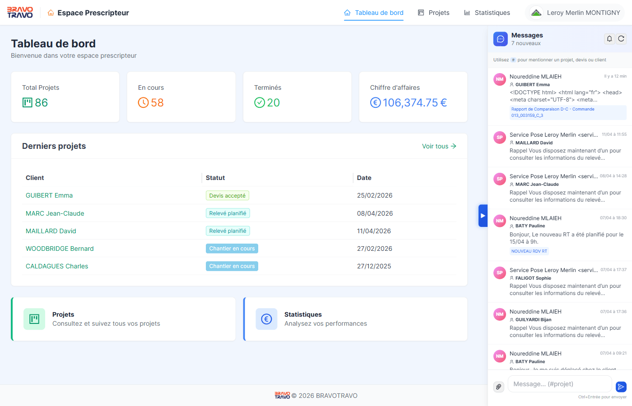632x406 pixels.
Task: Refresh messages with the reload icon
Action: pos(621,39)
